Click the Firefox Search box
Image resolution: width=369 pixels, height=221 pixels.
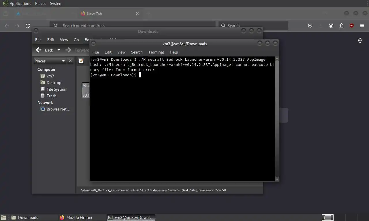(x=253, y=25)
